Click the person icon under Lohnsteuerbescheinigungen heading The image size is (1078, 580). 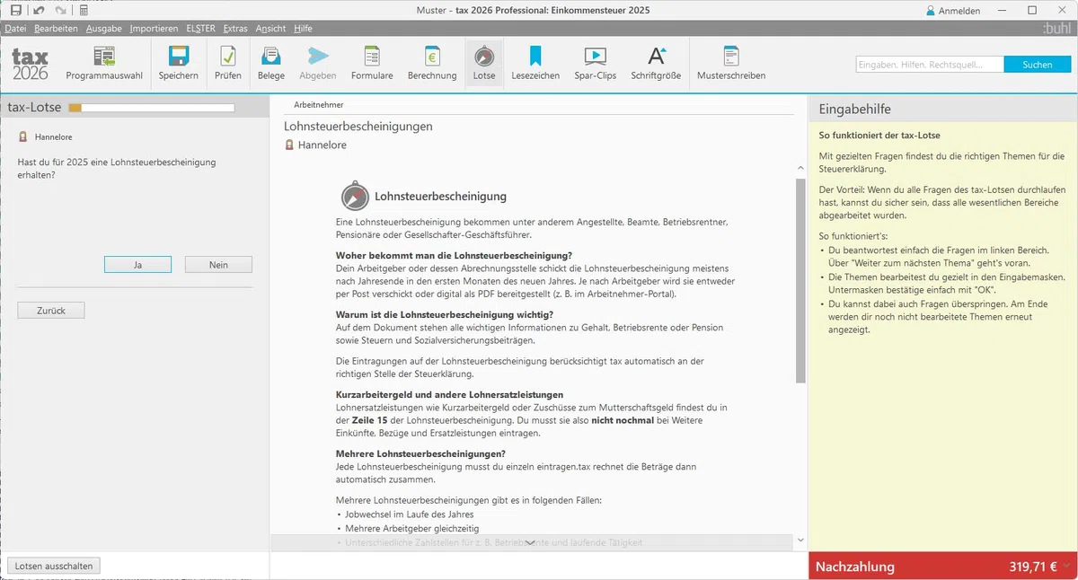pos(289,145)
